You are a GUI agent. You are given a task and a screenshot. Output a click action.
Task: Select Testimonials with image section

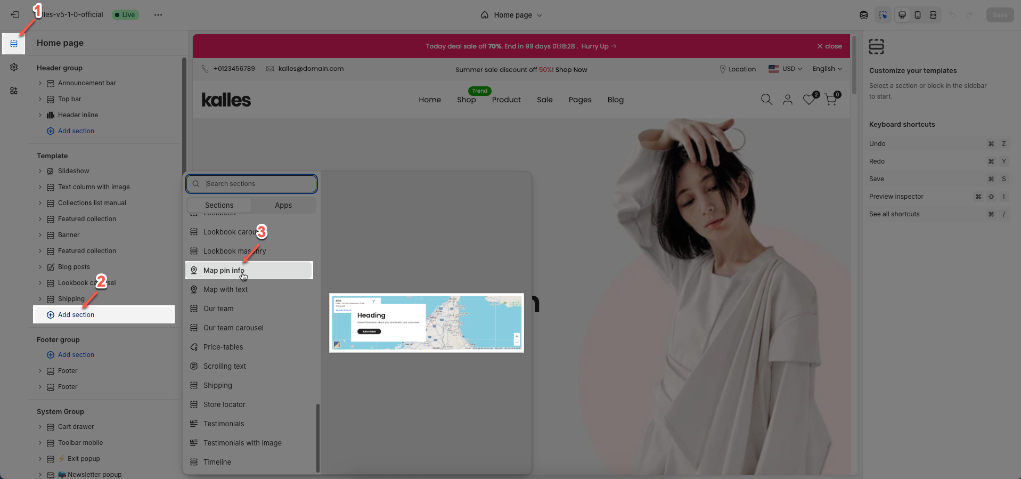tap(249, 443)
